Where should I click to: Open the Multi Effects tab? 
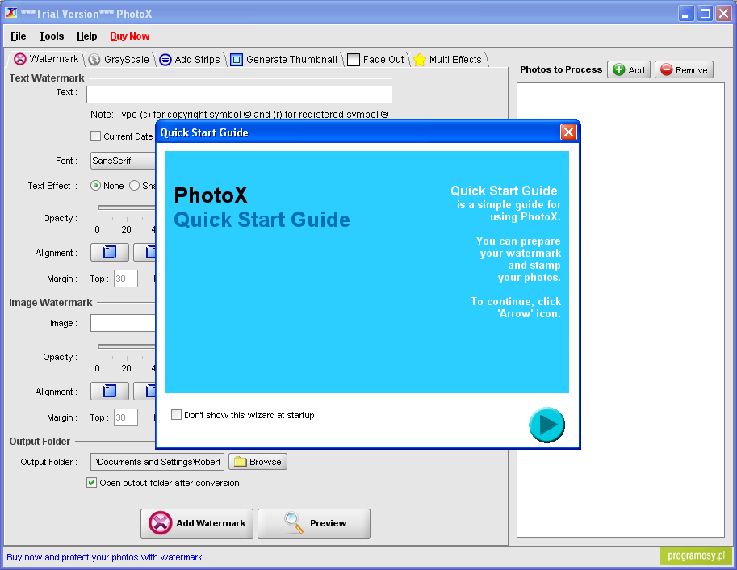tap(448, 59)
